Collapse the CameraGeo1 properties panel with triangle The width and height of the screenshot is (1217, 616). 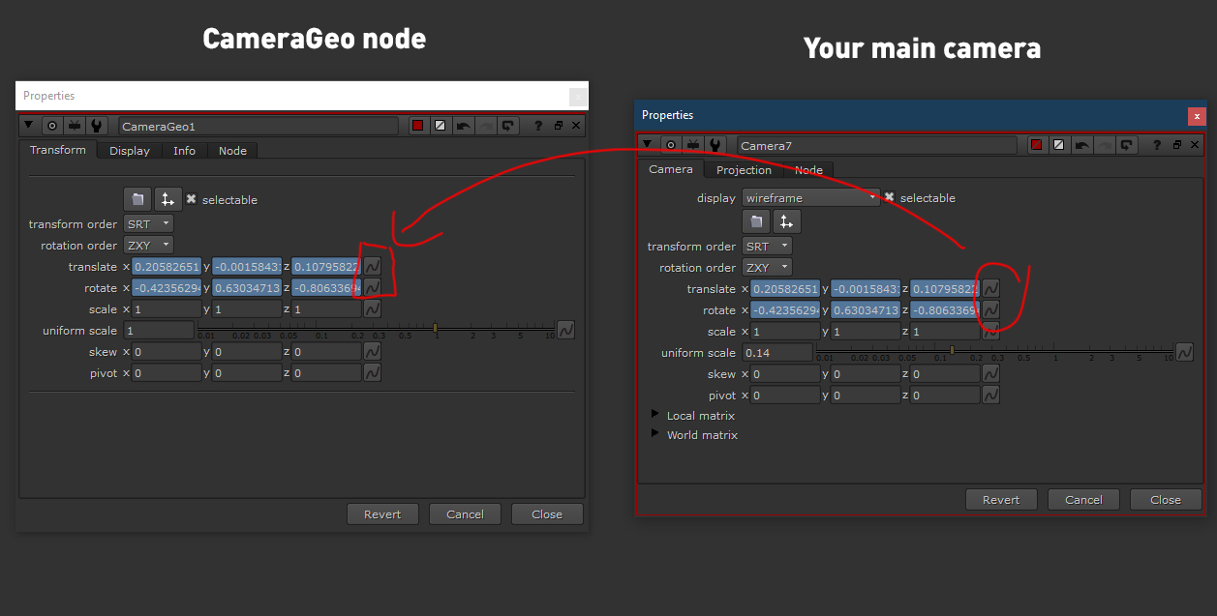[28, 126]
